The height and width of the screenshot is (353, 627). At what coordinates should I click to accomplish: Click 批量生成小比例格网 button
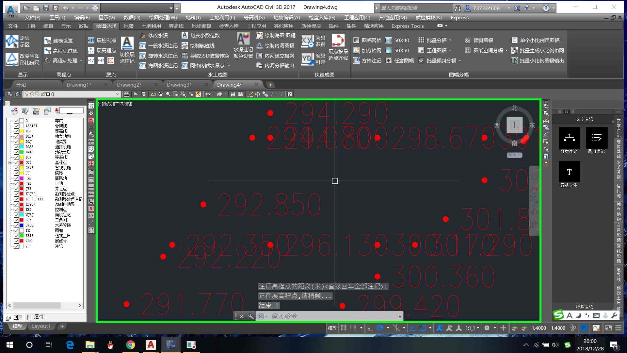[x=538, y=50]
